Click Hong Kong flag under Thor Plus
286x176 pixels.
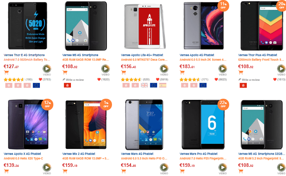click(243, 85)
